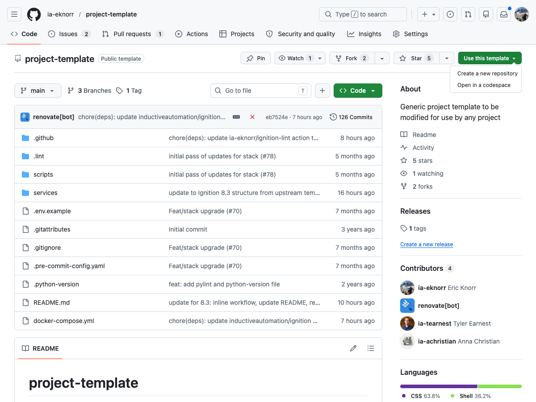Open the services folder
This screenshot has width=536, height=402.
(46, 193)
